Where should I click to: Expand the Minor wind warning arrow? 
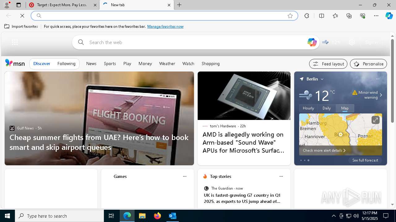[381, 95]
